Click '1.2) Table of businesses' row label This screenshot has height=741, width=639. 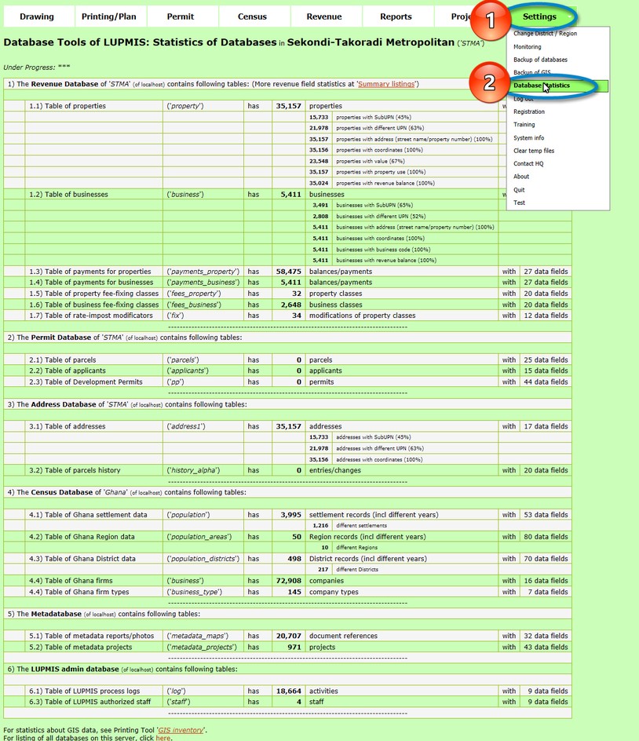point(68,194)
